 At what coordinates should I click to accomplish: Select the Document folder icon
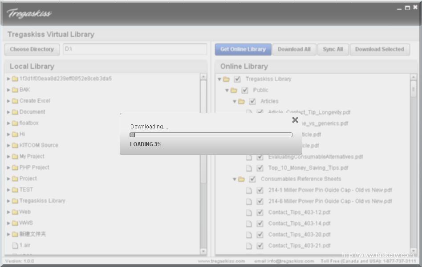click(x=15, y=112)
